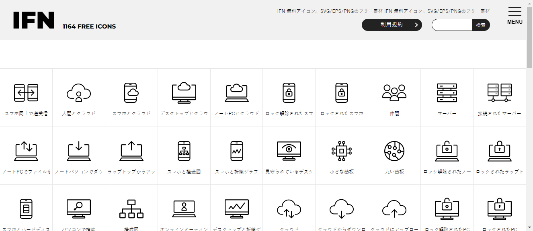The image size is (533, 231).
Task: Click the 丸い基板 label
Action: [394, 172]
